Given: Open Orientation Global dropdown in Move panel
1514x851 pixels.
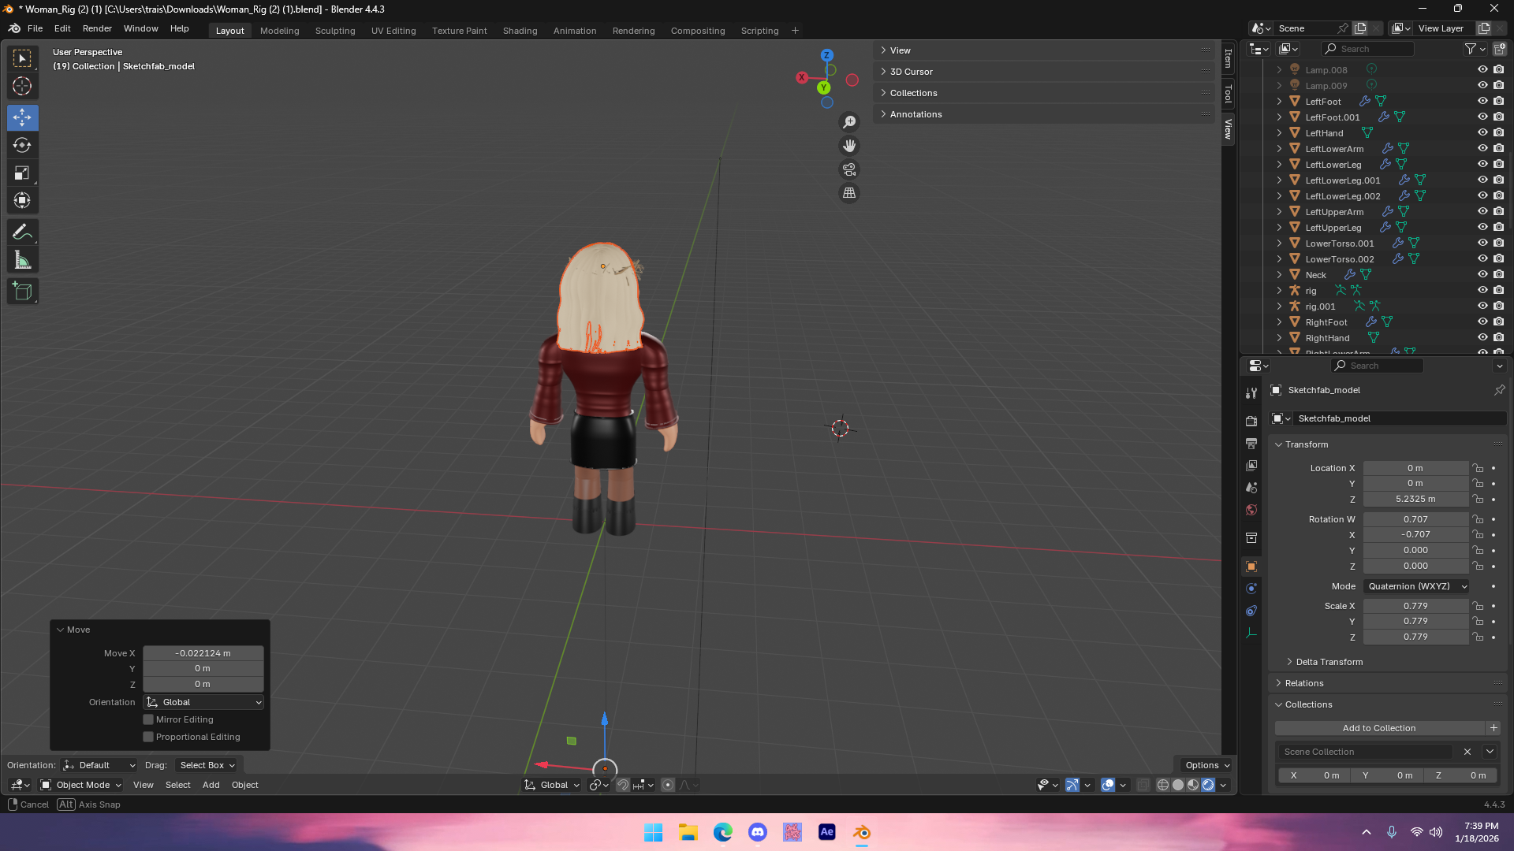Looking at the screenshot, I should (203, 702).
